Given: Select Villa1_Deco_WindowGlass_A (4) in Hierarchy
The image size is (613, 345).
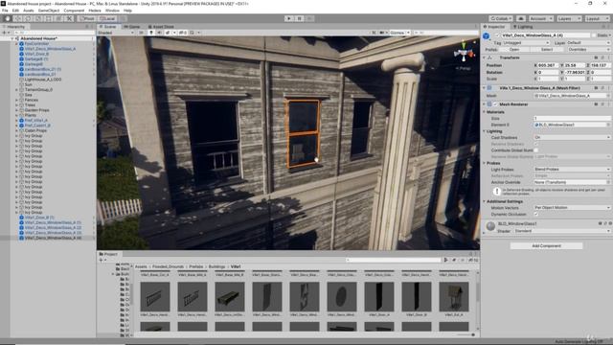Looking at the screenshot, I should tap(54, 238).
